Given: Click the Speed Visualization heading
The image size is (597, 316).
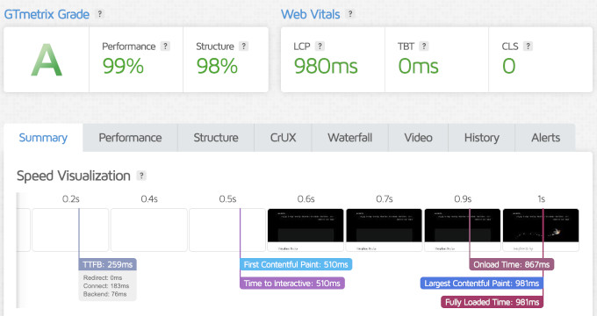Looking at the screenshot, I should coord(74,176).
